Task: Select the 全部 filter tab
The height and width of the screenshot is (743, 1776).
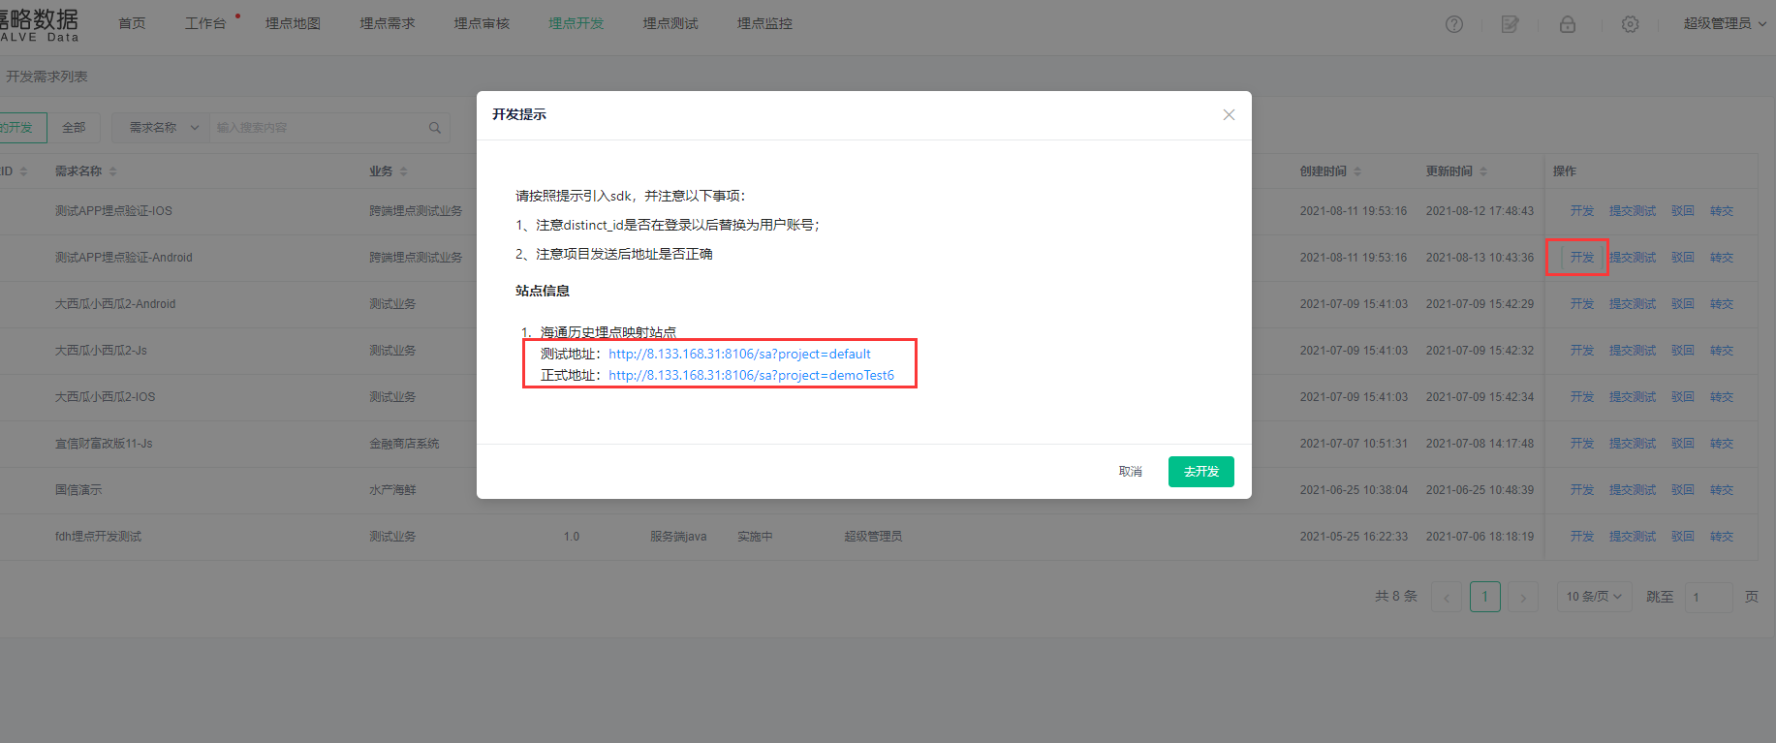Action: click(x=74, y=128)
